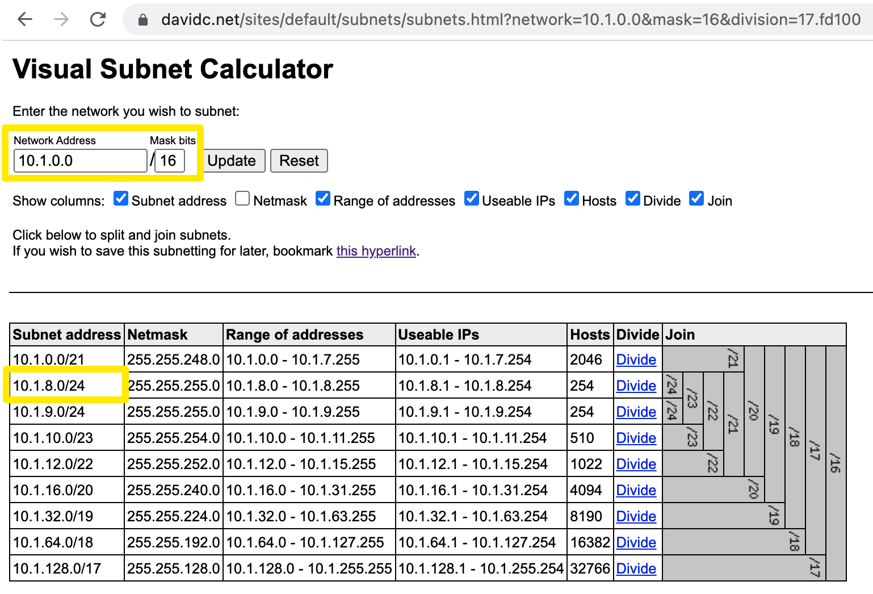Uncheck the Hosts column checkbox
Image resolution: width=873 pixels, height=594 pixels.
pyautogui.click(x=572, y=199)
